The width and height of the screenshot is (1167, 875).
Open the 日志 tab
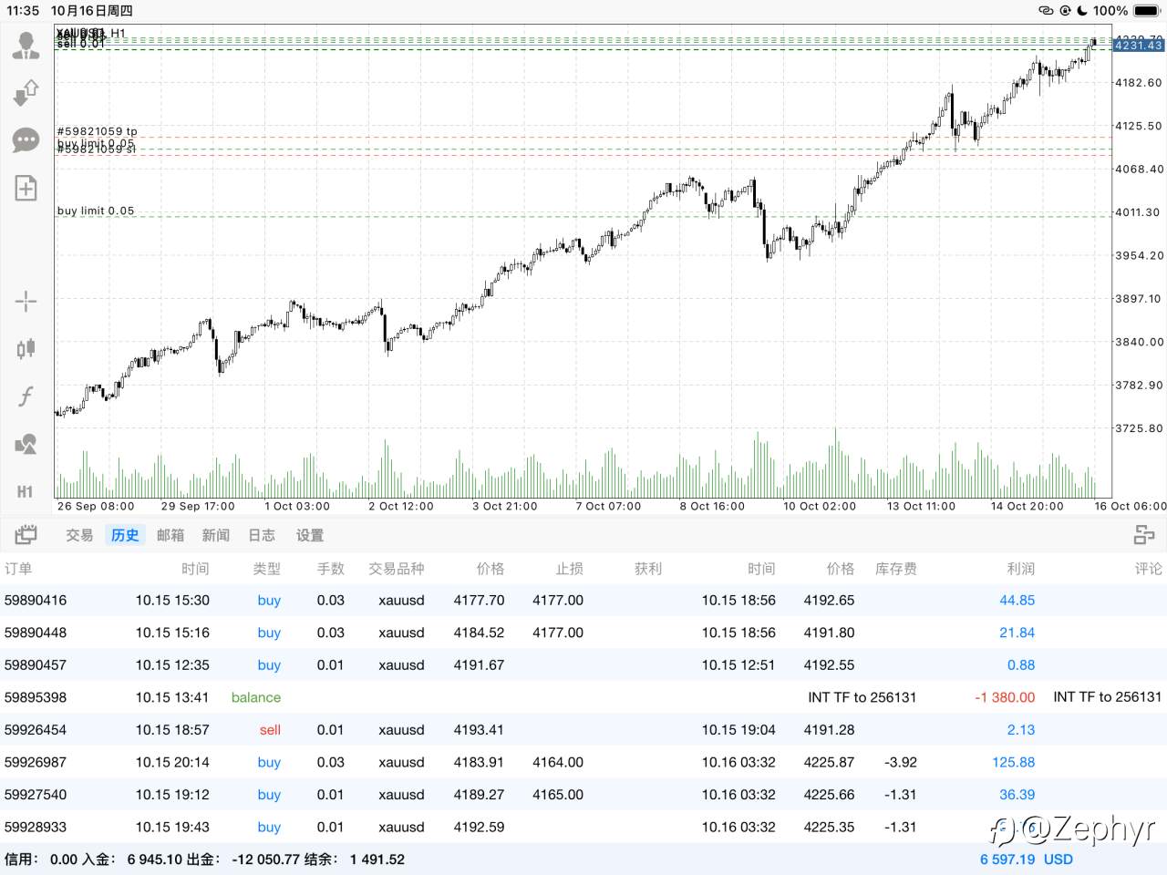point(262,535)
